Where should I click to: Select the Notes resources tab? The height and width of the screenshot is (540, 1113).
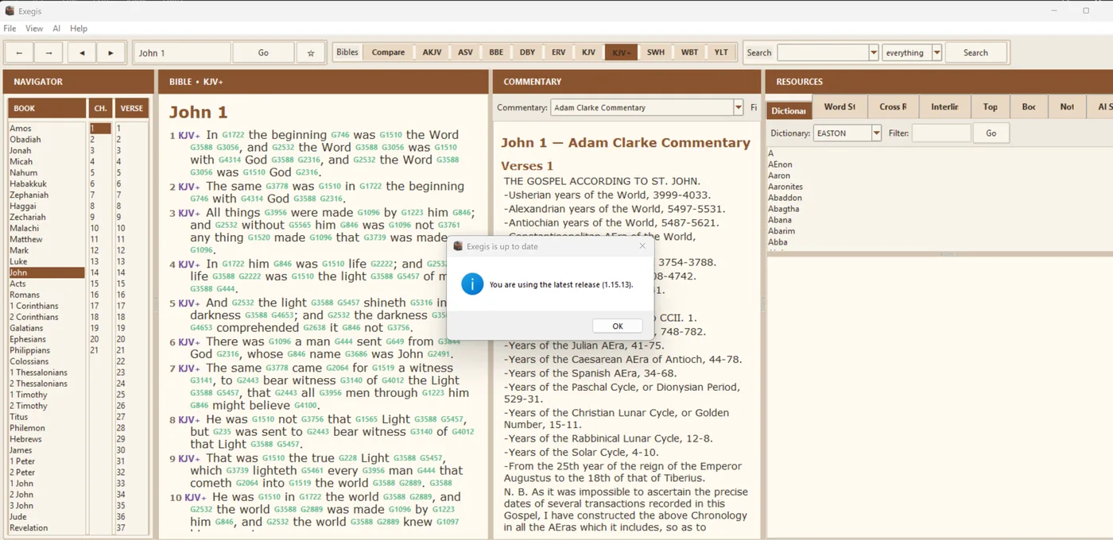pos(1067,107)
